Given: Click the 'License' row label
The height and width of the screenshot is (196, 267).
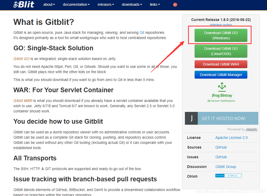Looking at the screenshot, I should coord(194,138).
